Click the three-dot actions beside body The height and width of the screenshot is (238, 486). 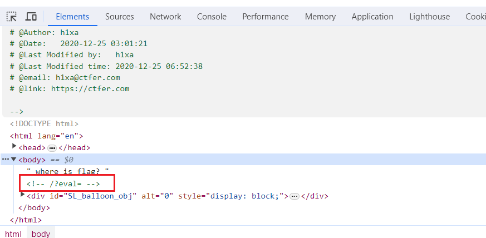click(x=5, y=160)
